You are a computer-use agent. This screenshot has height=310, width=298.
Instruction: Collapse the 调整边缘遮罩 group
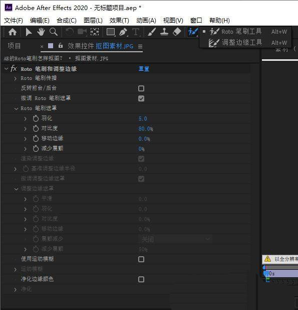16,189
